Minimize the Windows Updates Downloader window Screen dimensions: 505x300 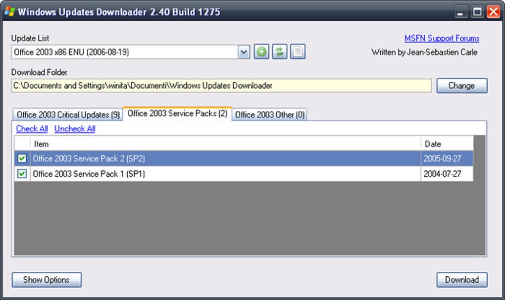click(x=460, y=12)
